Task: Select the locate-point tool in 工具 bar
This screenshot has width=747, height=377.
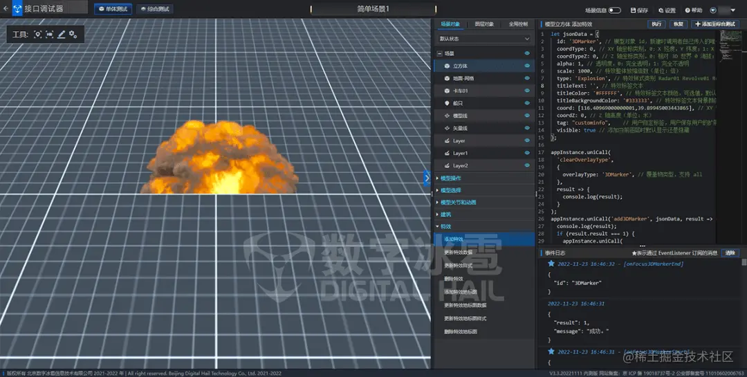Action: tap(37, 35)
